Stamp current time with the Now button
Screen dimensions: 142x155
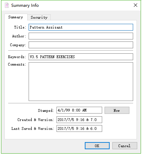(x=117, y=110)
